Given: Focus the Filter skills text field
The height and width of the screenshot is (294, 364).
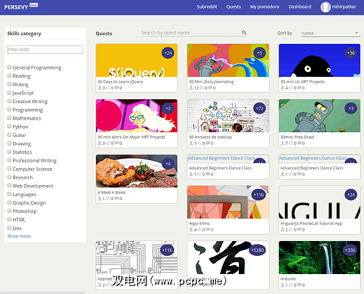Looking at the screenshot, I should [x=45, y=50].
